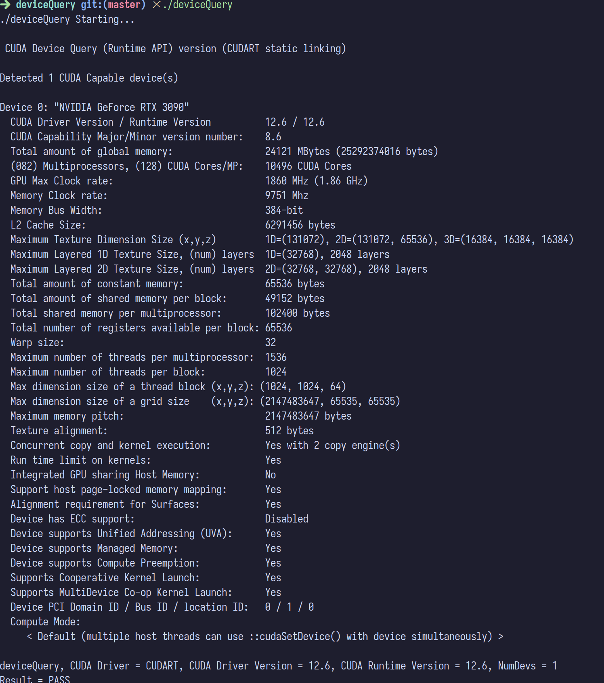Click the 384-bit memory bus width value
This screenshot has width=604, height=683.
284,210
